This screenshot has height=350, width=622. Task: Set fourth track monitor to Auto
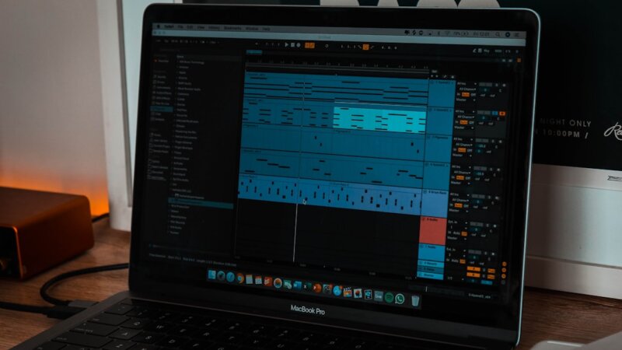tap(460, 177)
